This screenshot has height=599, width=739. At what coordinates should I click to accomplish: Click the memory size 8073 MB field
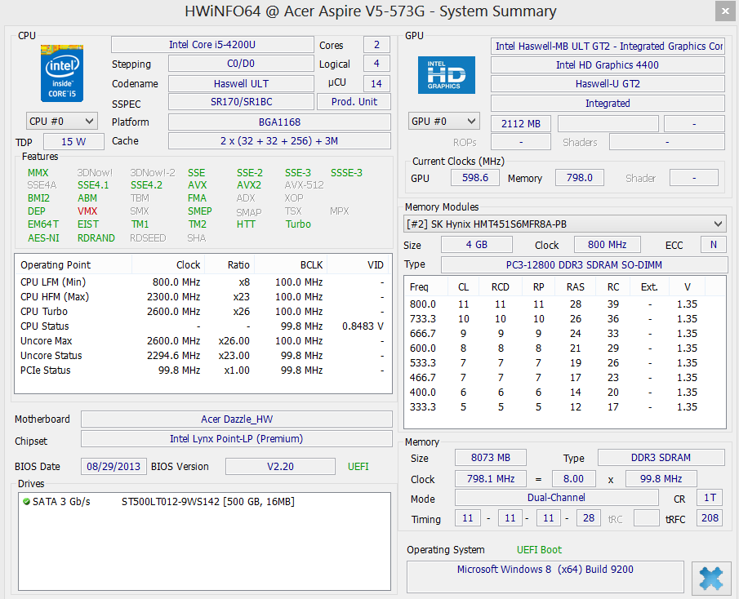pyautogui.click(x=491, y=458)
